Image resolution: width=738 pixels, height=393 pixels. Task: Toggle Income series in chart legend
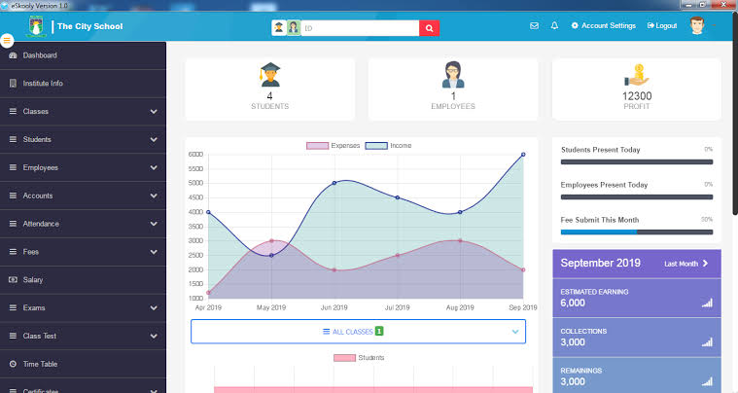tap(388, 146)
